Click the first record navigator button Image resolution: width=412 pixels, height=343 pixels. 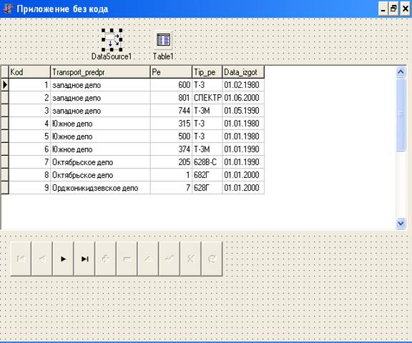click(21, 259)
